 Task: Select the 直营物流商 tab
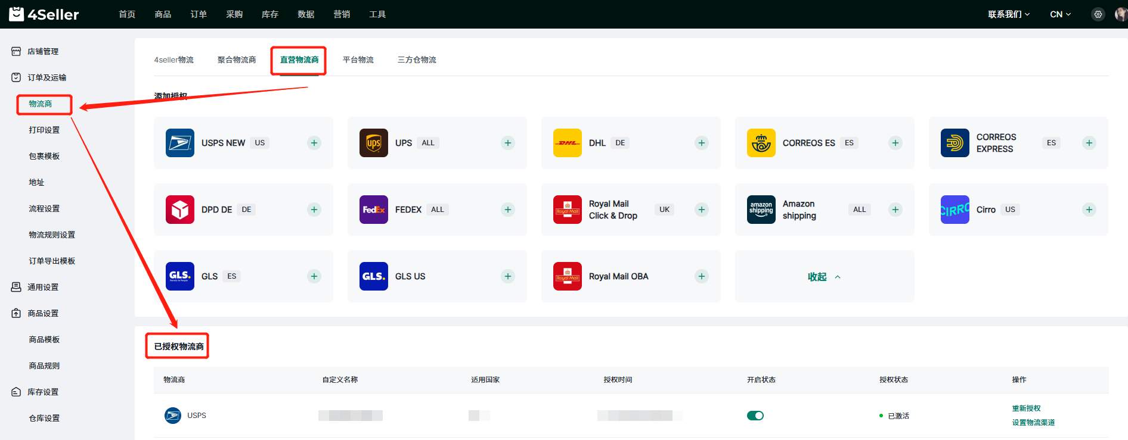click(x=299, y=60)
